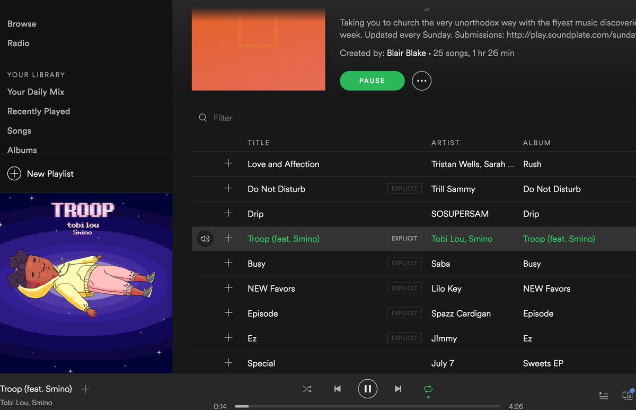Open the Rush album
The image size is (636, 410).
coord(532,164)
